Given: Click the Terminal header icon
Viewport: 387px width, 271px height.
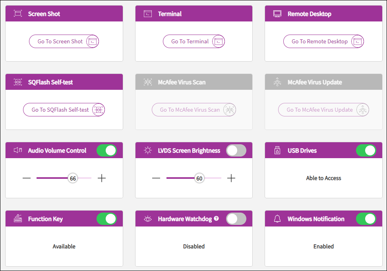Looking at the screenshot, I should (148, 14).
